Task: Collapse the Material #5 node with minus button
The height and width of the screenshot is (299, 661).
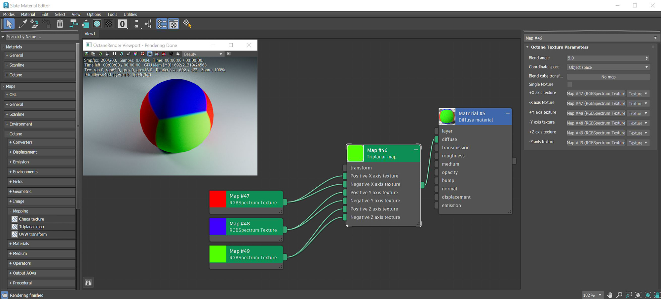Action: (x=508, y=113)
